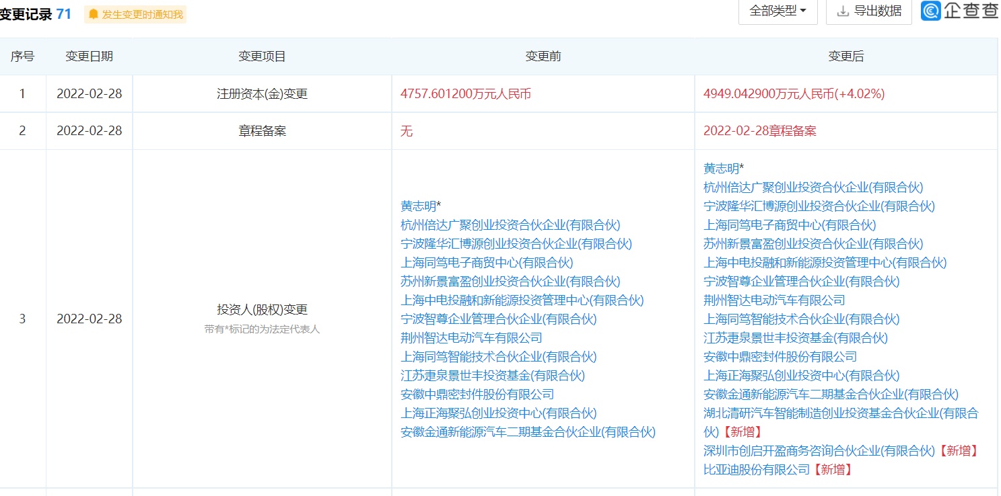Open 荆州智达电动汽车 link in 变更前
The height and width of the screenshot is (496, 1001).
click(471, 338)
